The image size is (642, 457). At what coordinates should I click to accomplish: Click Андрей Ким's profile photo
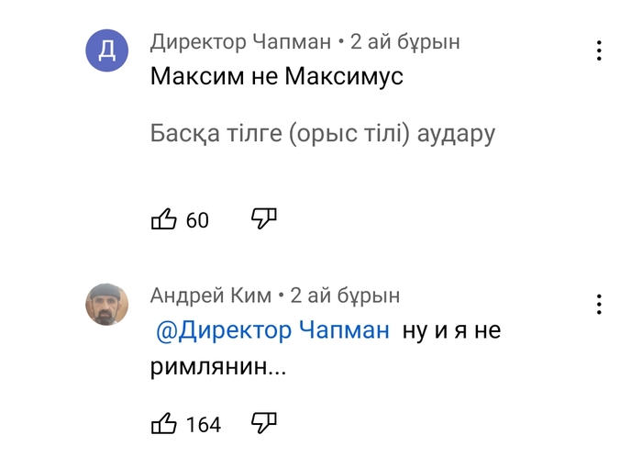point(107,305)
